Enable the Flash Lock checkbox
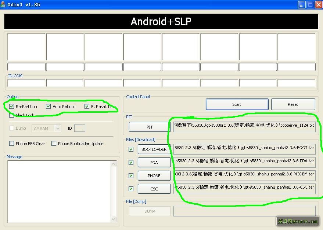Screen dimensions: 323x230 (11, 115)
